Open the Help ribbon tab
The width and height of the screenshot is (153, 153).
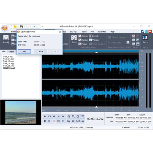pos(112,32)
